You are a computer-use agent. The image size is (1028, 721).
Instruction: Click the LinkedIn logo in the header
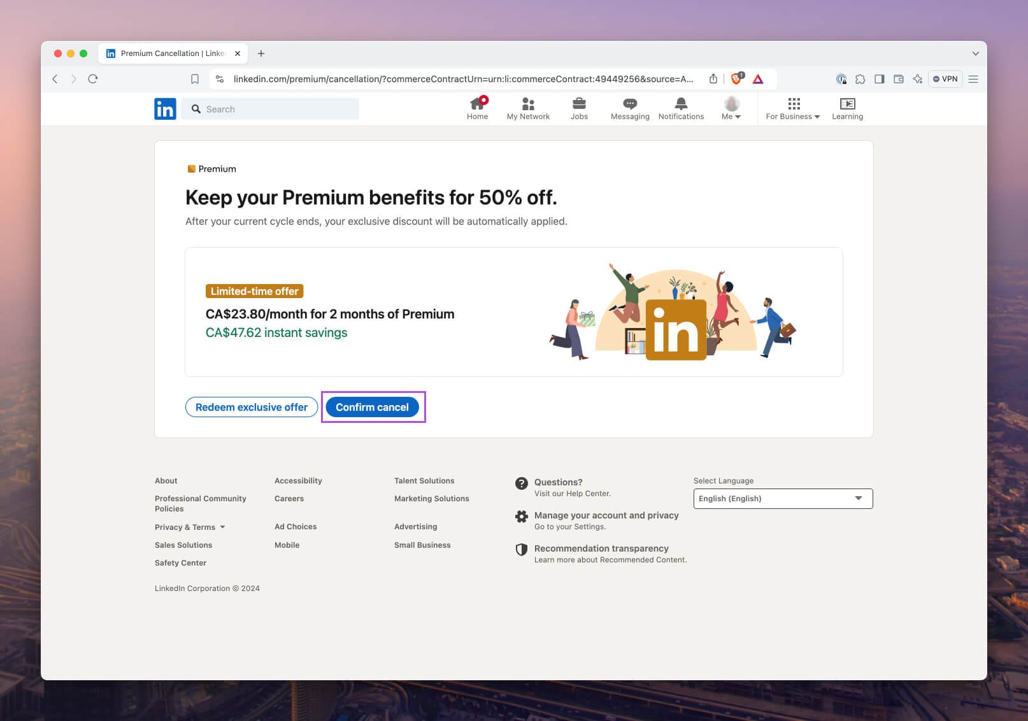[165, 109]
